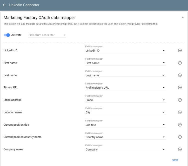This screenshot has width=188, height=166.
Task: Click the back arrow beside LinkedIn Connector
Action: coord(4,5)
